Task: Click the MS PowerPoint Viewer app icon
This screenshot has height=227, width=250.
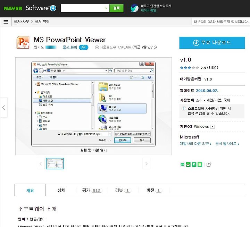Action: click(x=23, y=42)
